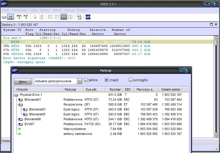The image size is (220, 153).
Task: Click the $Noname05 volume icon
Action: [25, 114]
